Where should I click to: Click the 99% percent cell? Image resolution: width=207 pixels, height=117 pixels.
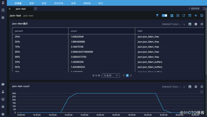pyautogui.click(x=17, y=57)
